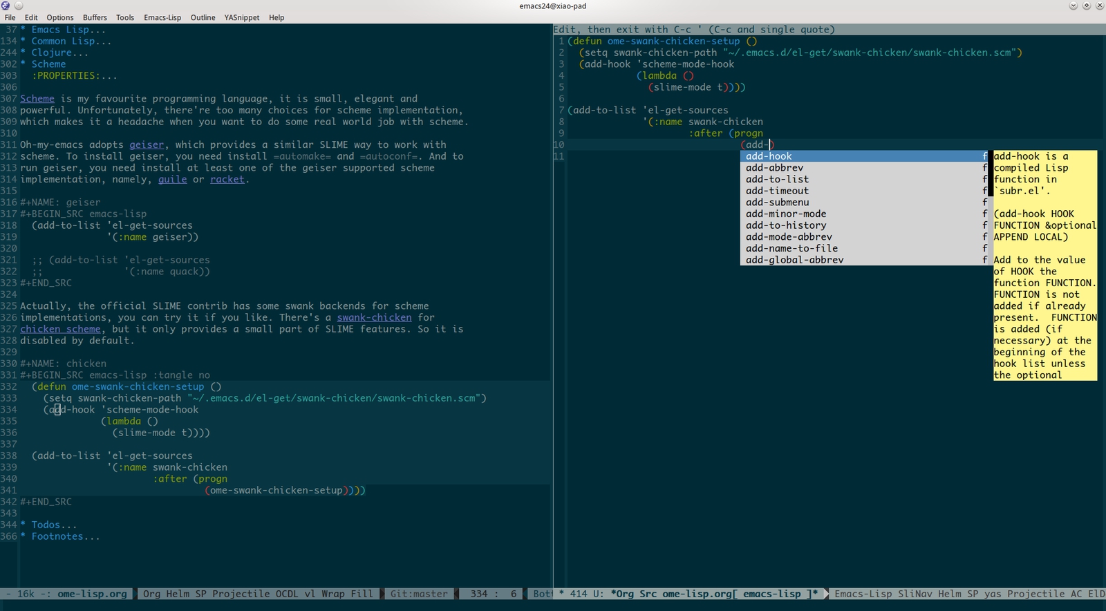Click Git:master in the mode line
Image resolution: width=1106 pixels, height=611 pixels.
[x=419, y=594]
